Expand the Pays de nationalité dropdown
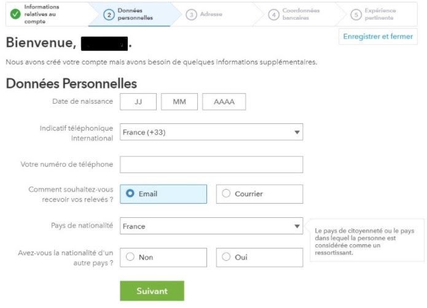427x308 pixels. pos(211,226)
